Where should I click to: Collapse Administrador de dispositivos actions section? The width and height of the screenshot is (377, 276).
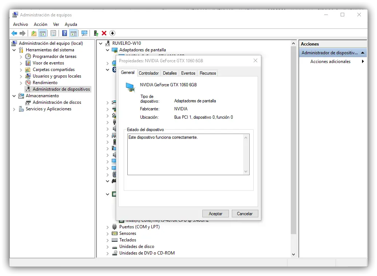362,53
